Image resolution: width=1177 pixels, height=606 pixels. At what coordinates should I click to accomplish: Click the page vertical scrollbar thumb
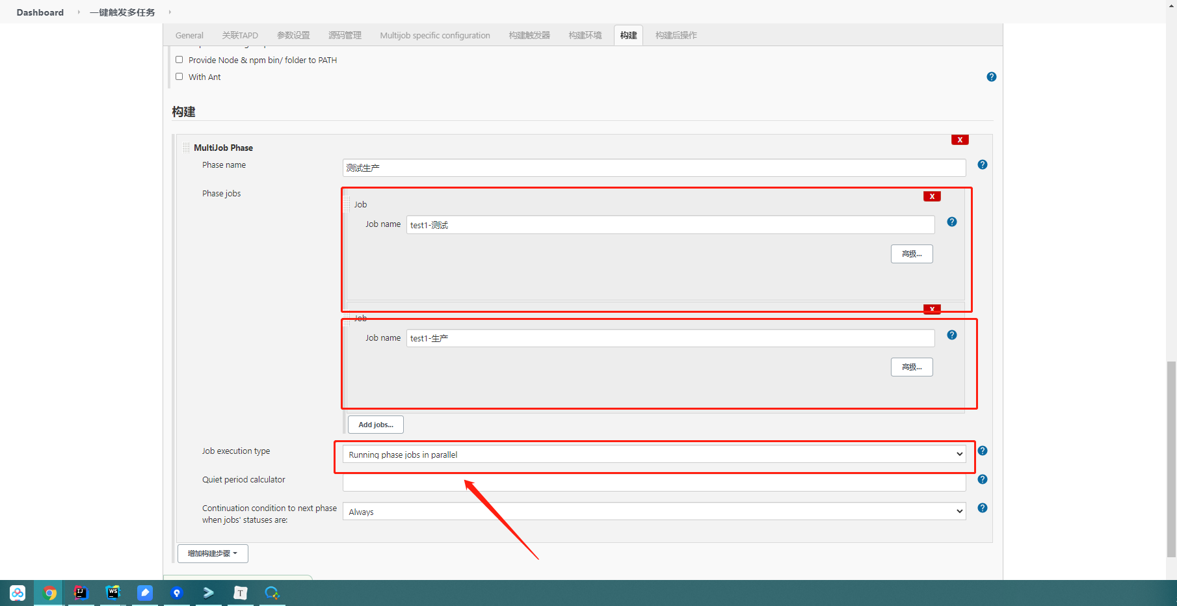[x=1171, y=459]
